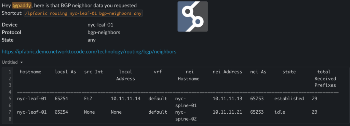Click the nei As column header

coord(258,72)
